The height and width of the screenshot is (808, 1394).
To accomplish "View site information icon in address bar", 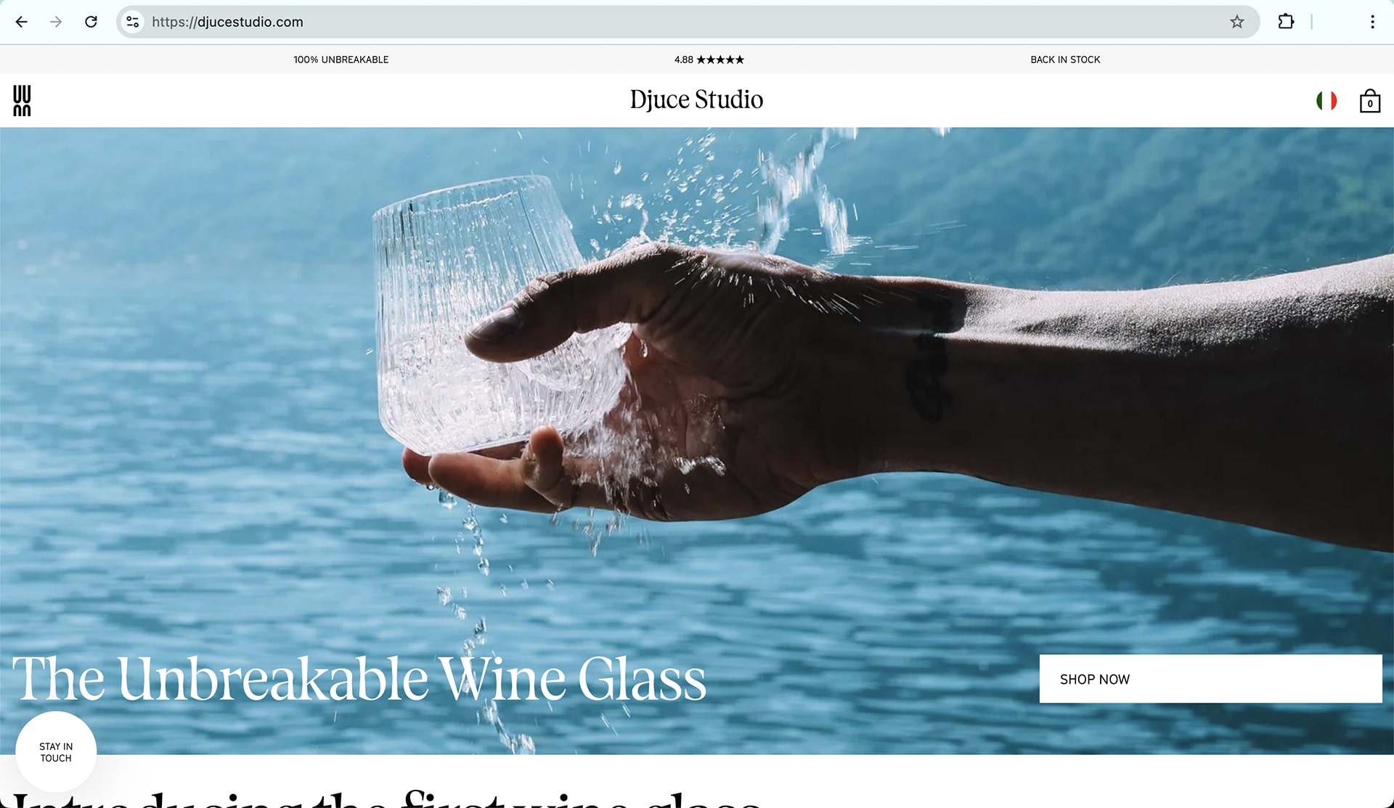I will (x=133, y=22).
